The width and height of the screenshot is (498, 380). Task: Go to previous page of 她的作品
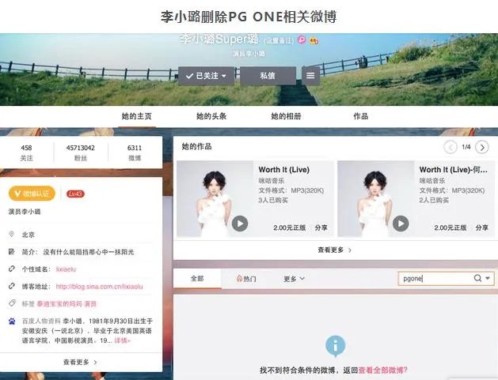450,147
